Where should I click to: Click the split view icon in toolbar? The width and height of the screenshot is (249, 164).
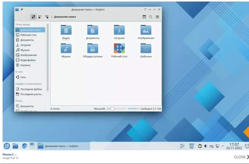[144, 17]
